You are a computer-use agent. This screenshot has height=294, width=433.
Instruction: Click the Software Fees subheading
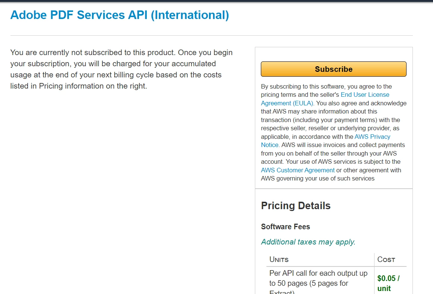tap(285, 227)
